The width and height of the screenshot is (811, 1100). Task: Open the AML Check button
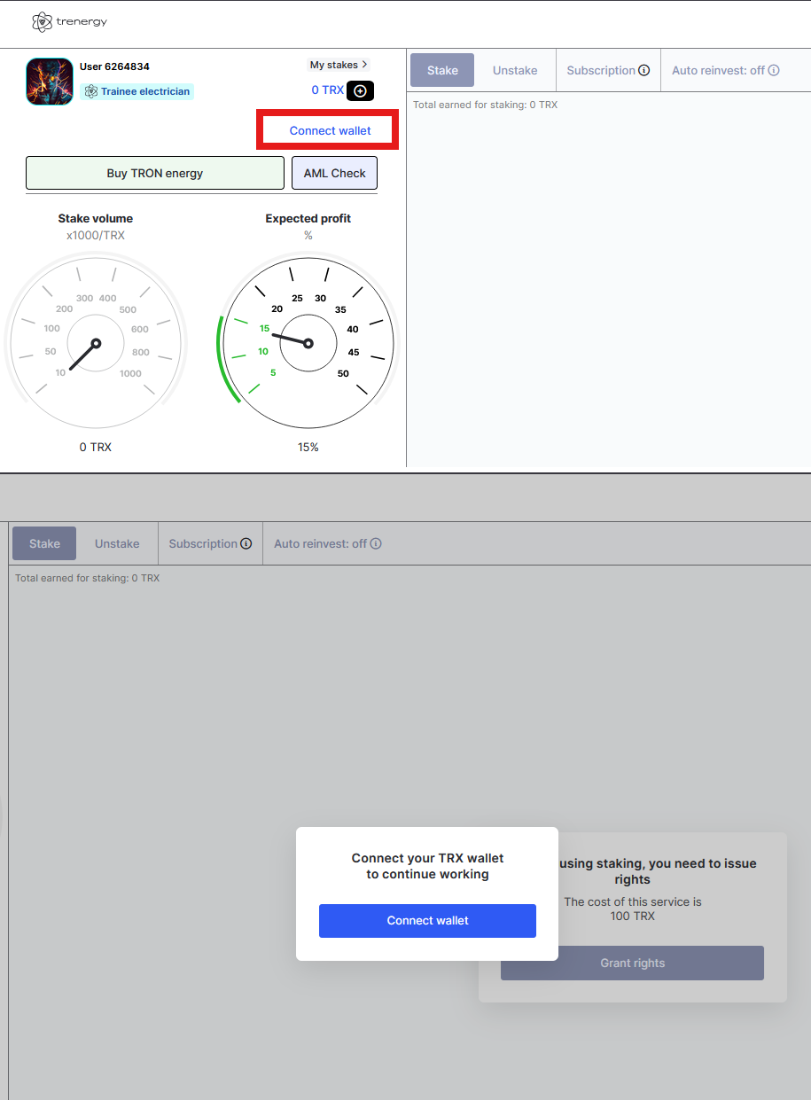(335, 173)
